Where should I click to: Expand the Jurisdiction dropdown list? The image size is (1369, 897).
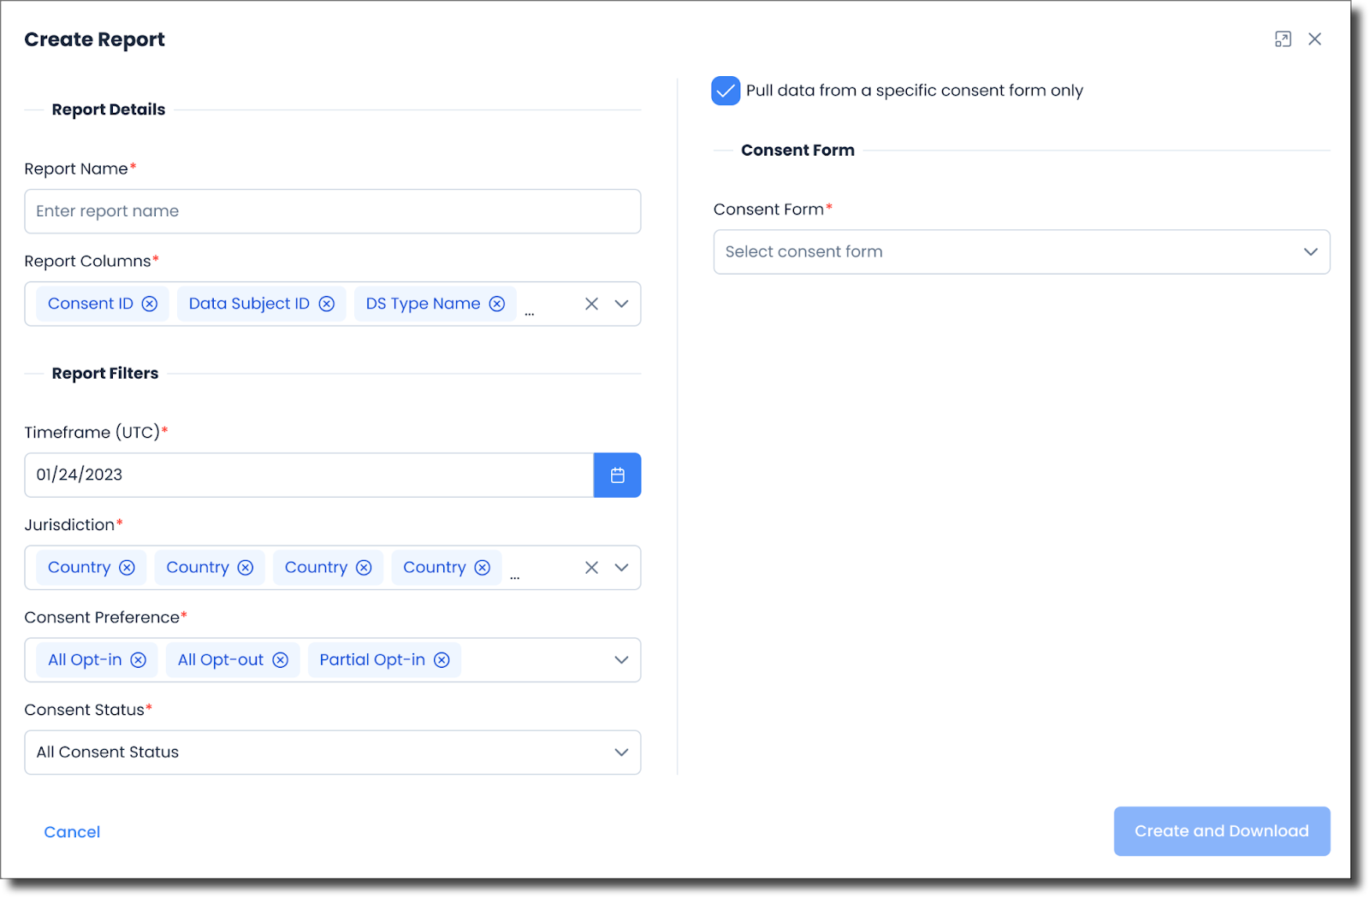tap(621, 567)
